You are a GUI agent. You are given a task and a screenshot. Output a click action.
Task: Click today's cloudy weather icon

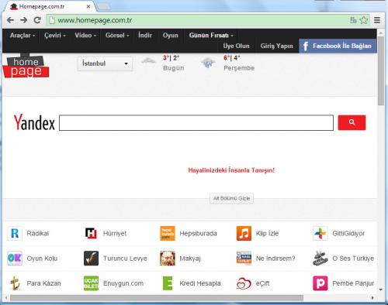click(x=148, y=61)
